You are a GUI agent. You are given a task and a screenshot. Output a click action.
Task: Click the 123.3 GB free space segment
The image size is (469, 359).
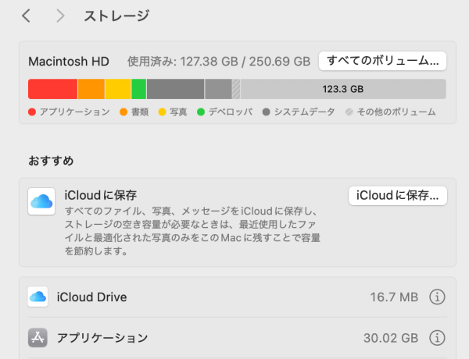(x=343, y=89)
